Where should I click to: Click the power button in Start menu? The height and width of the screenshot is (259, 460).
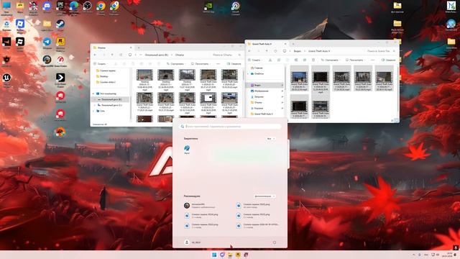275,242
